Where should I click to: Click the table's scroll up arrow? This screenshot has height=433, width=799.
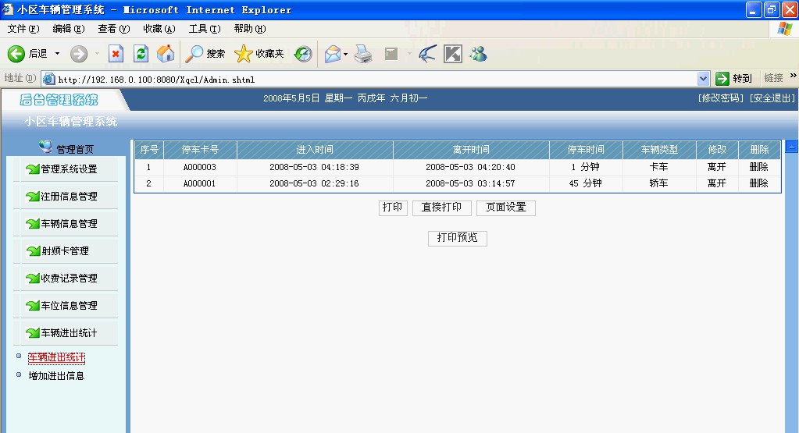[x=791, y=147]
